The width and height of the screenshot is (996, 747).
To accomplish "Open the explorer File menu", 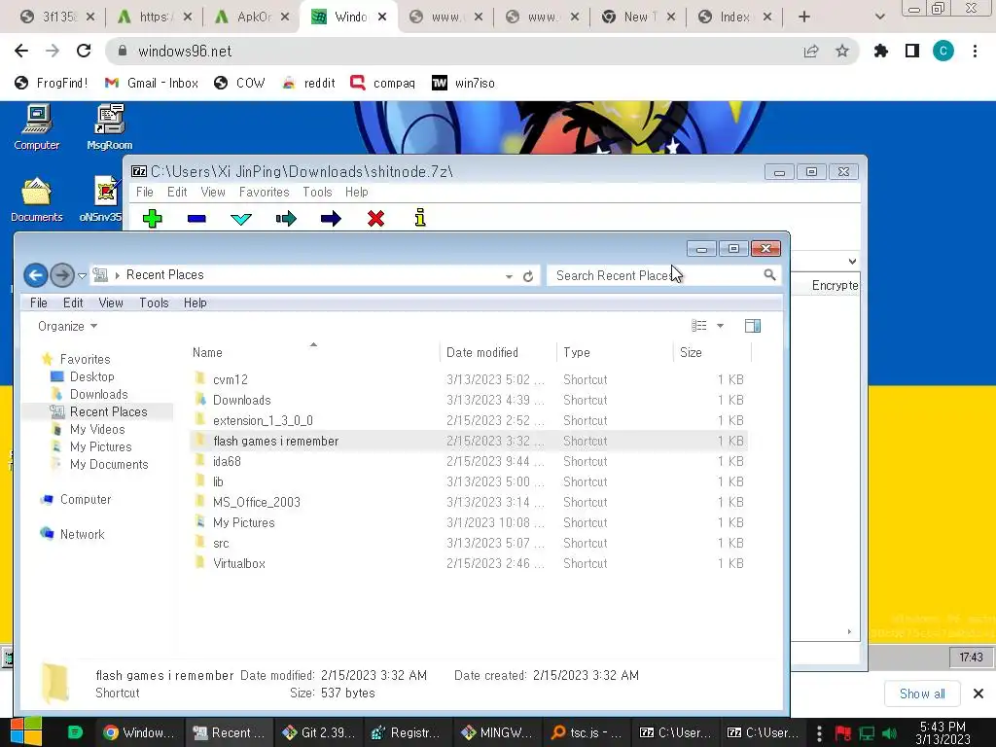I will pos(39,303).
